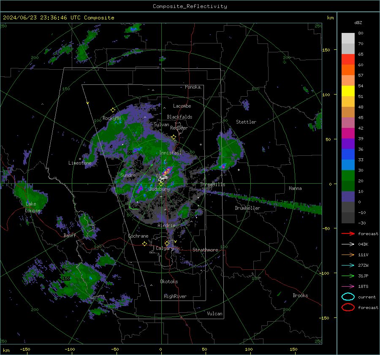Select the cyan 'current' ellipse legend icon

348,297
